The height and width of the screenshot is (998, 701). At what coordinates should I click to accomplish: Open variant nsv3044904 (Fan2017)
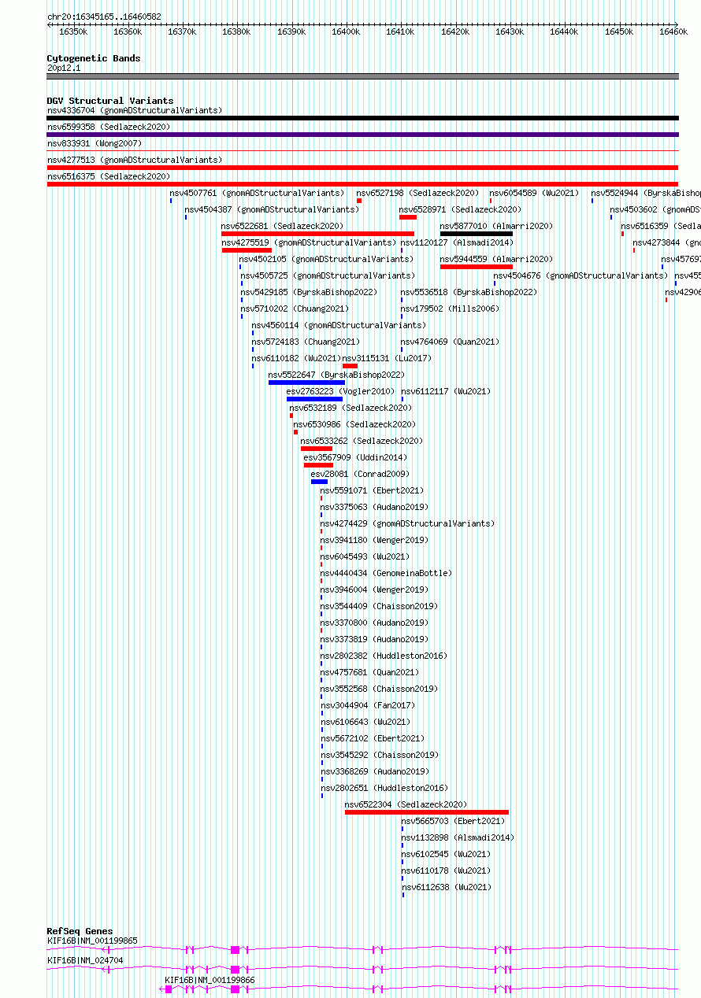pyautogui.click(x=367, y=705)
